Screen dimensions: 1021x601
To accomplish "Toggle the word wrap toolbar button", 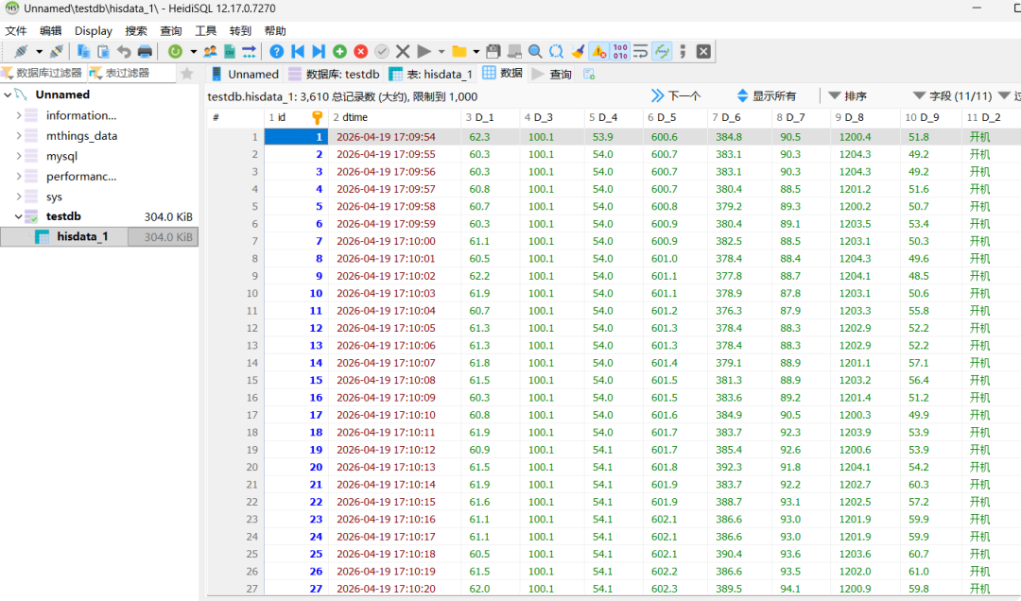I will click(641, 51).
